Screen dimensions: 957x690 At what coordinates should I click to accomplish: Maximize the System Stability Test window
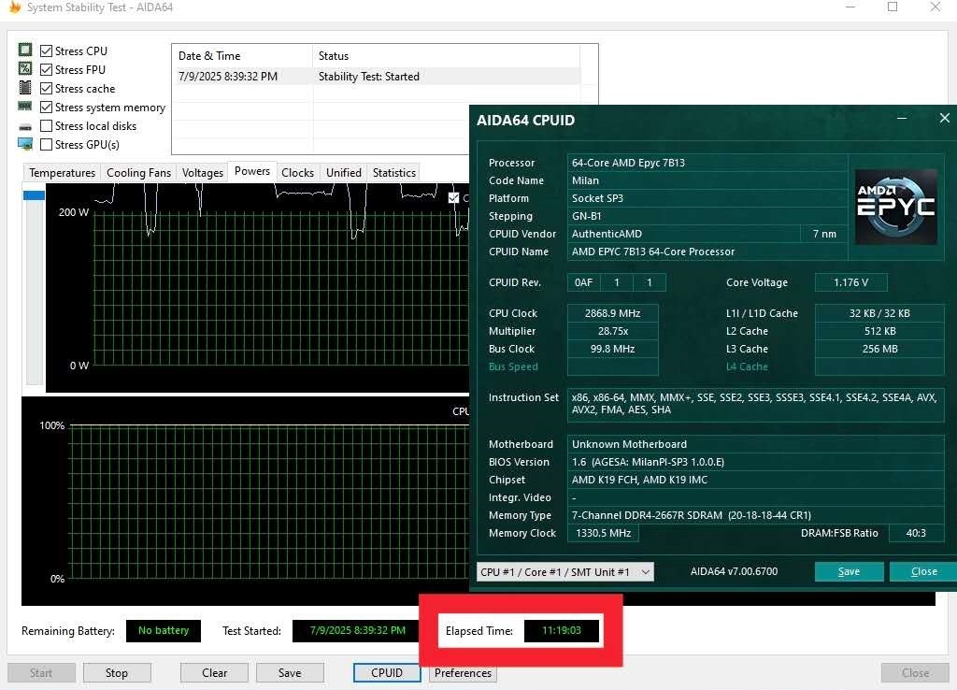click(x=893, y=7)
